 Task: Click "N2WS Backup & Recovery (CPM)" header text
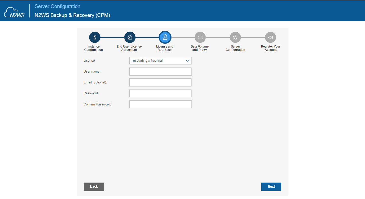(x=72, y=15)
